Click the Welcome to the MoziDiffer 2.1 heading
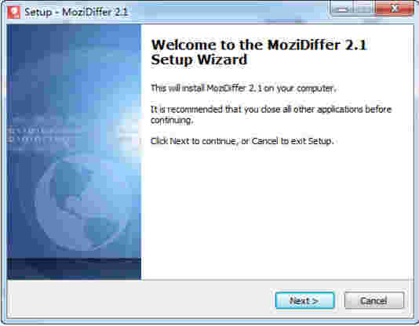Viewport: 419px width, 326px height. pos(259,45)
